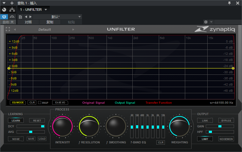Click the sr=44100.00 Hz readout

221,103
